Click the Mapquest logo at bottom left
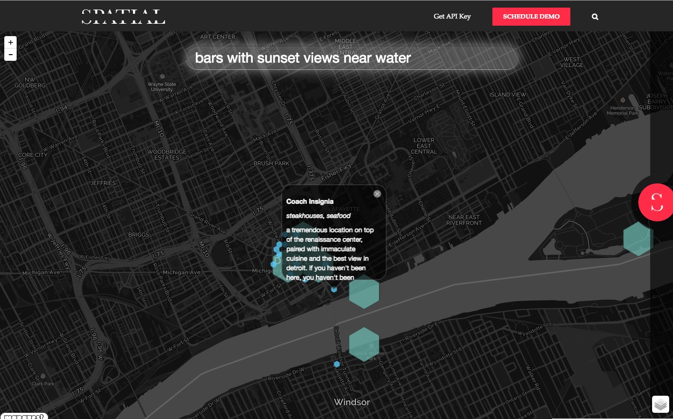Screen dimensions: 673x419 pos(24,416)
